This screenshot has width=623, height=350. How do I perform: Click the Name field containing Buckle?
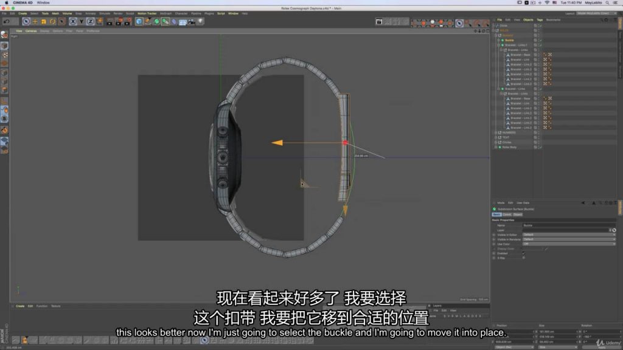point(569,225)
